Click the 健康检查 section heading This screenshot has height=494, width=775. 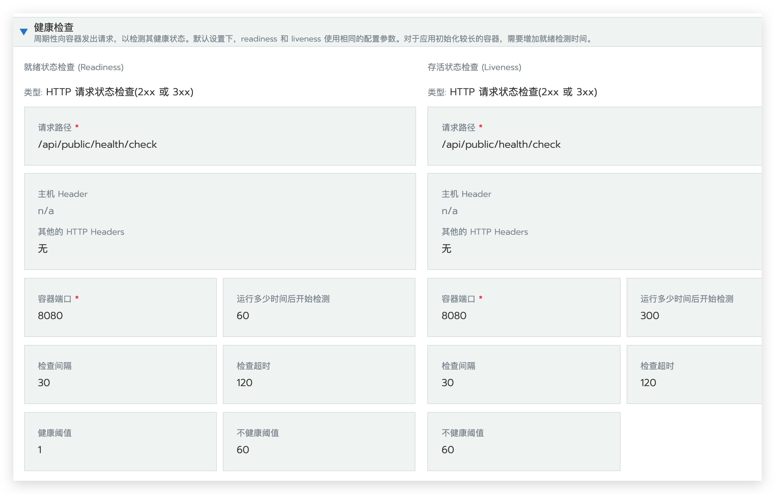tap(53, 27)
